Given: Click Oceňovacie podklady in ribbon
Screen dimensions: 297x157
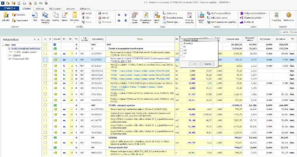Looking at the screenshot, I should click(219, 13).
